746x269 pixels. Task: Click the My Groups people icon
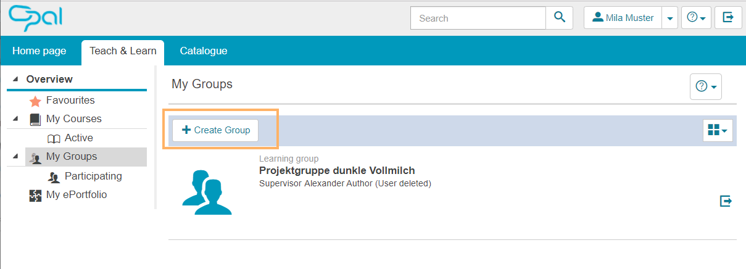point(35,158)
